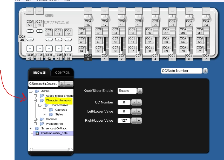Switch to the CONTROL tab
The image size is (224, 160).
[62, 73]
